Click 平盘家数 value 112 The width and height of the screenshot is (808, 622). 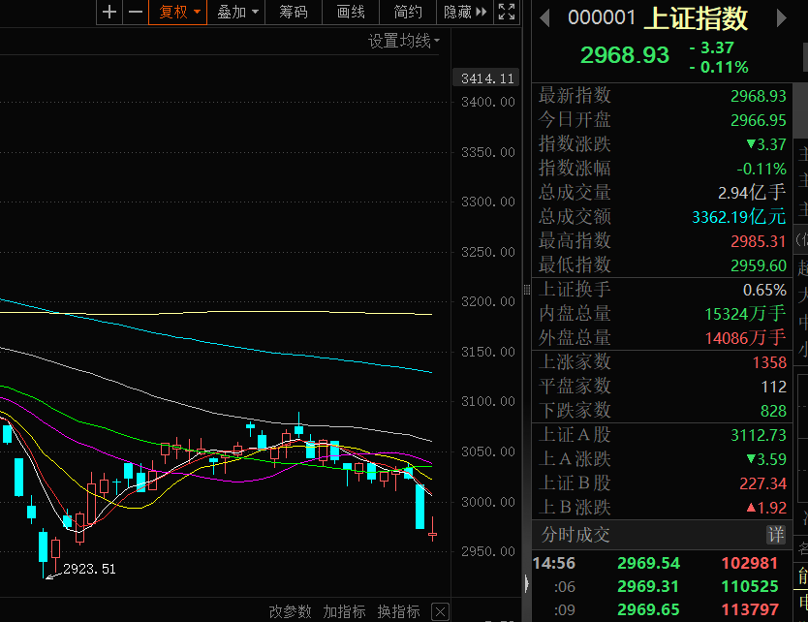click(x=773, y=387)
